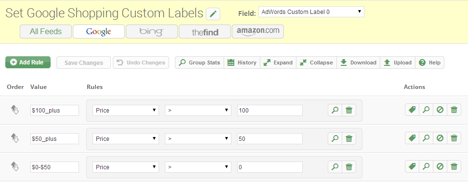Click reorder arrows for $0-$50 rule
468x188 pixels.
pyautogui.click(x=14, y=166)
